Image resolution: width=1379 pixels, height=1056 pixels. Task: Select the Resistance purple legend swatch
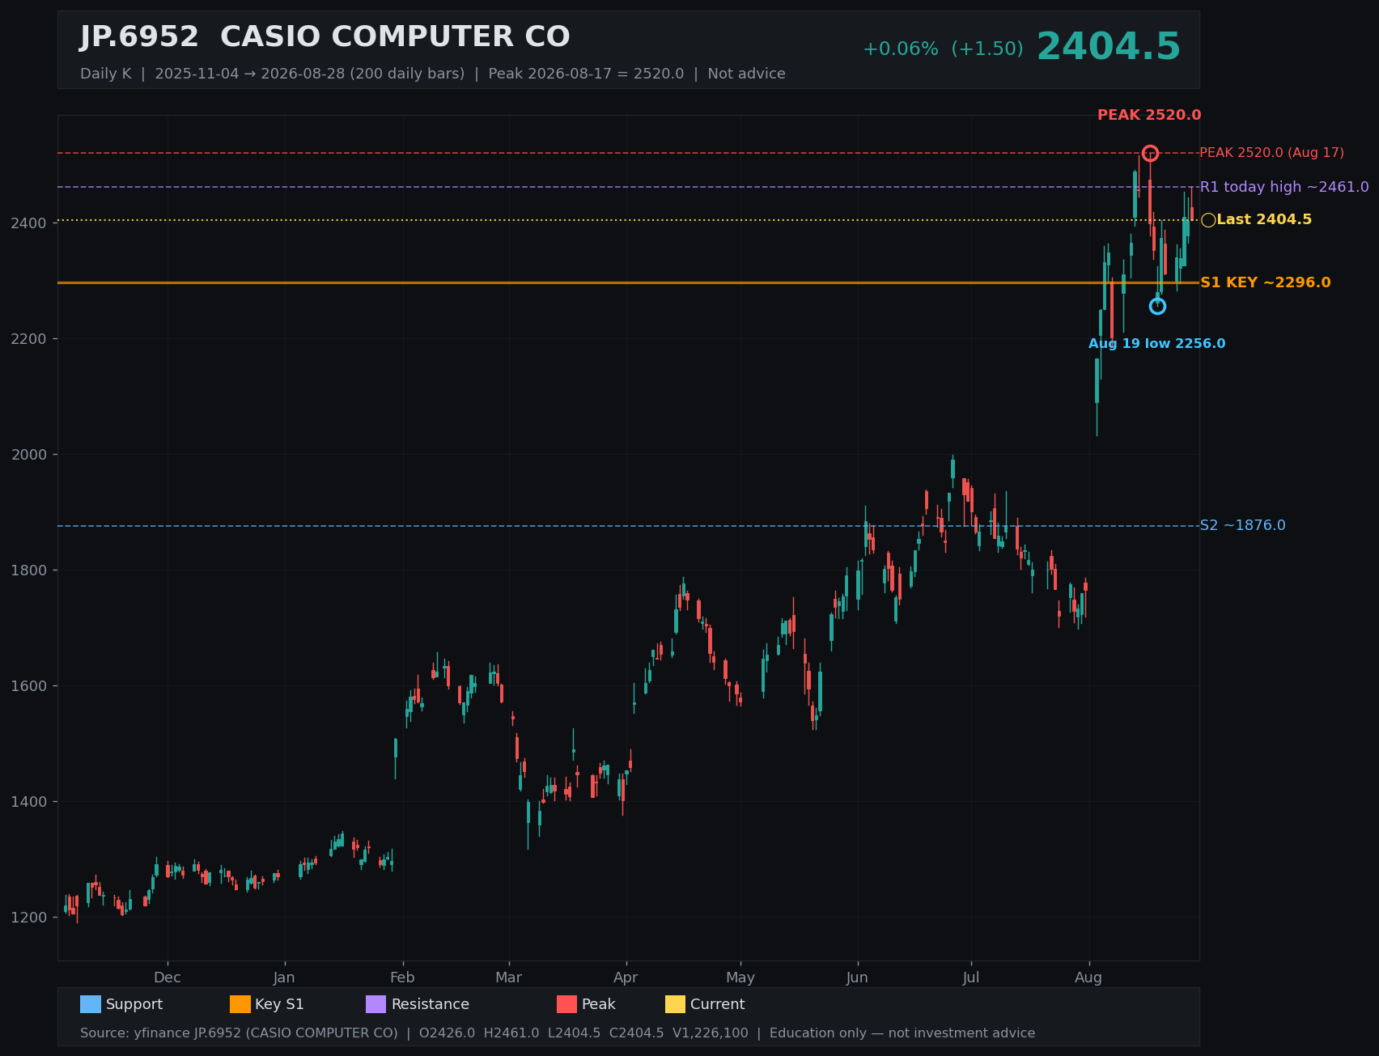coord(376,1004)
